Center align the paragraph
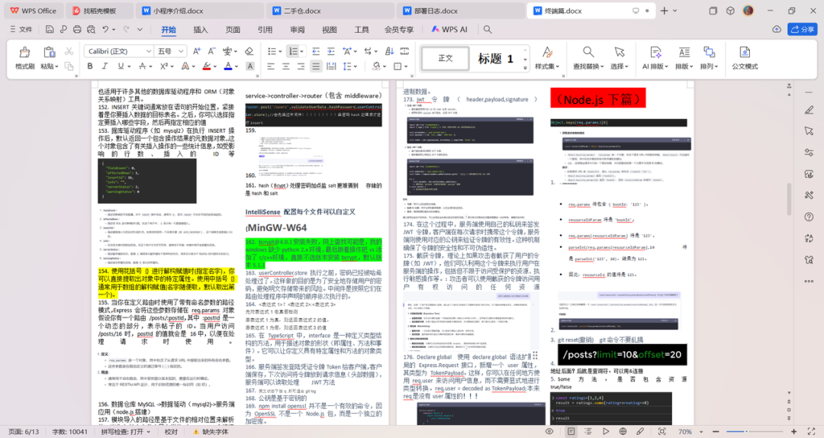Image resolution: width=824 pixels, height=438 pixels. coord(286,66)
